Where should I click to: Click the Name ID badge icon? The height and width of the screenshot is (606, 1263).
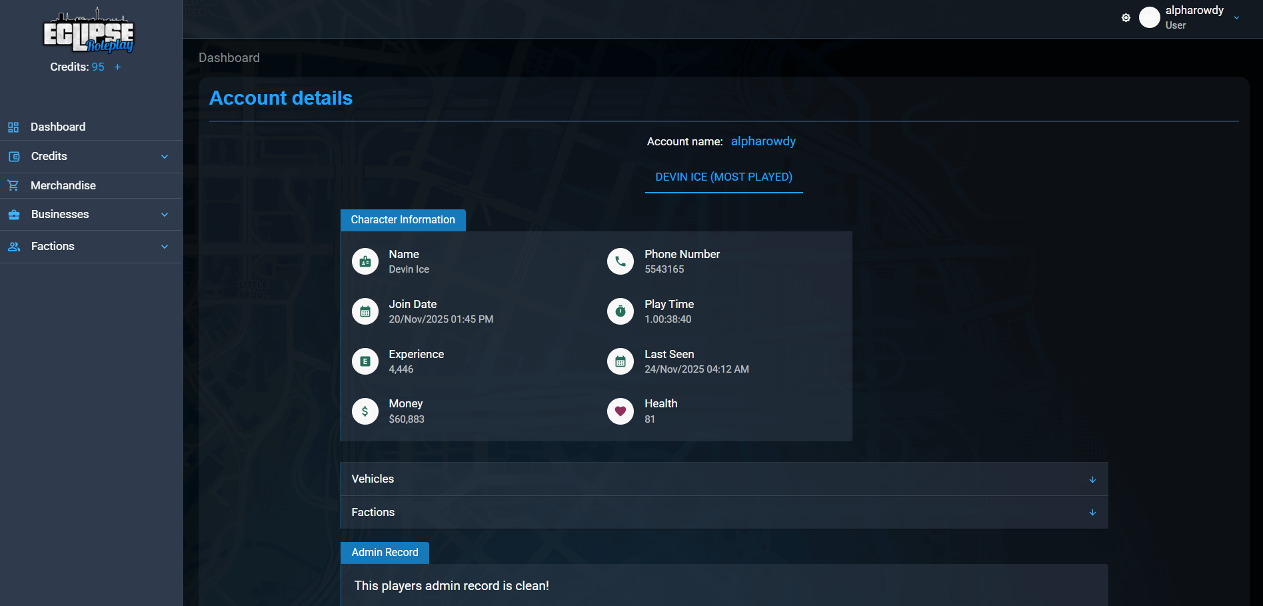365,261
